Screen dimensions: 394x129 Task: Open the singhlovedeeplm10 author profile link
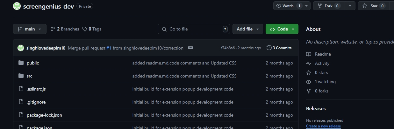46,48
